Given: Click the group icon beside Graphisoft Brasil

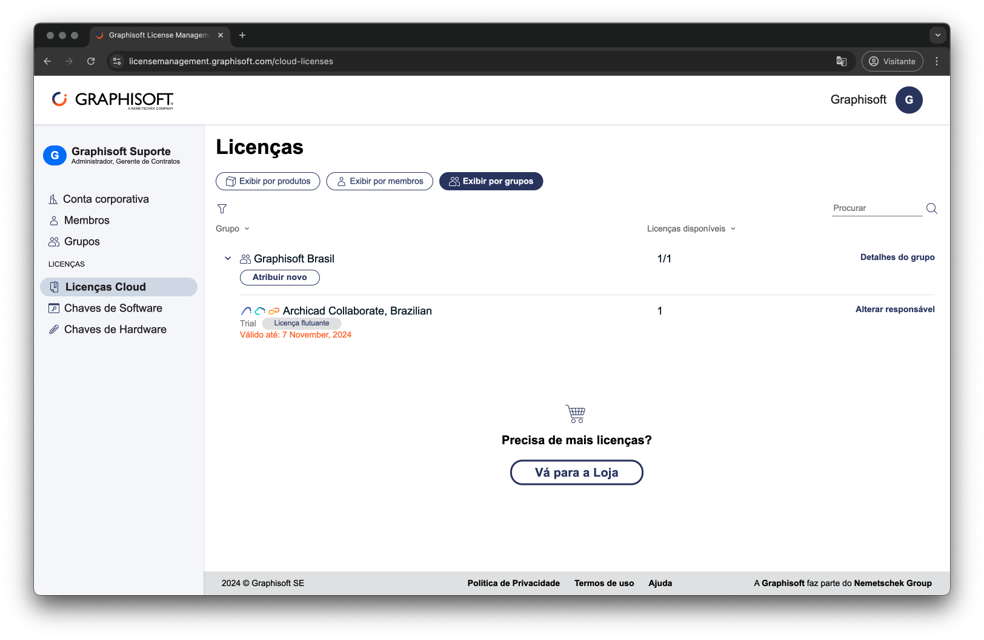Looking at the screenshot, I should coord(245,259).
